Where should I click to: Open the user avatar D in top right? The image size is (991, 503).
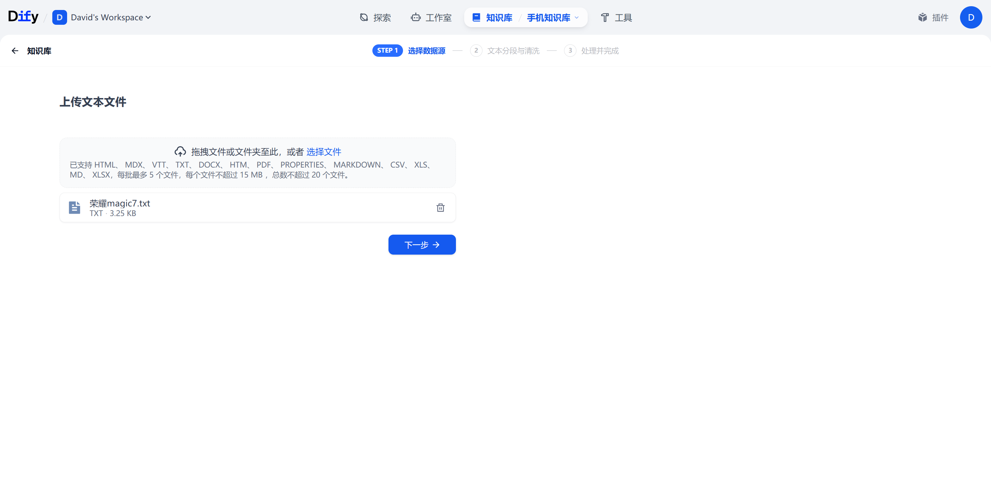click(971, 17)
